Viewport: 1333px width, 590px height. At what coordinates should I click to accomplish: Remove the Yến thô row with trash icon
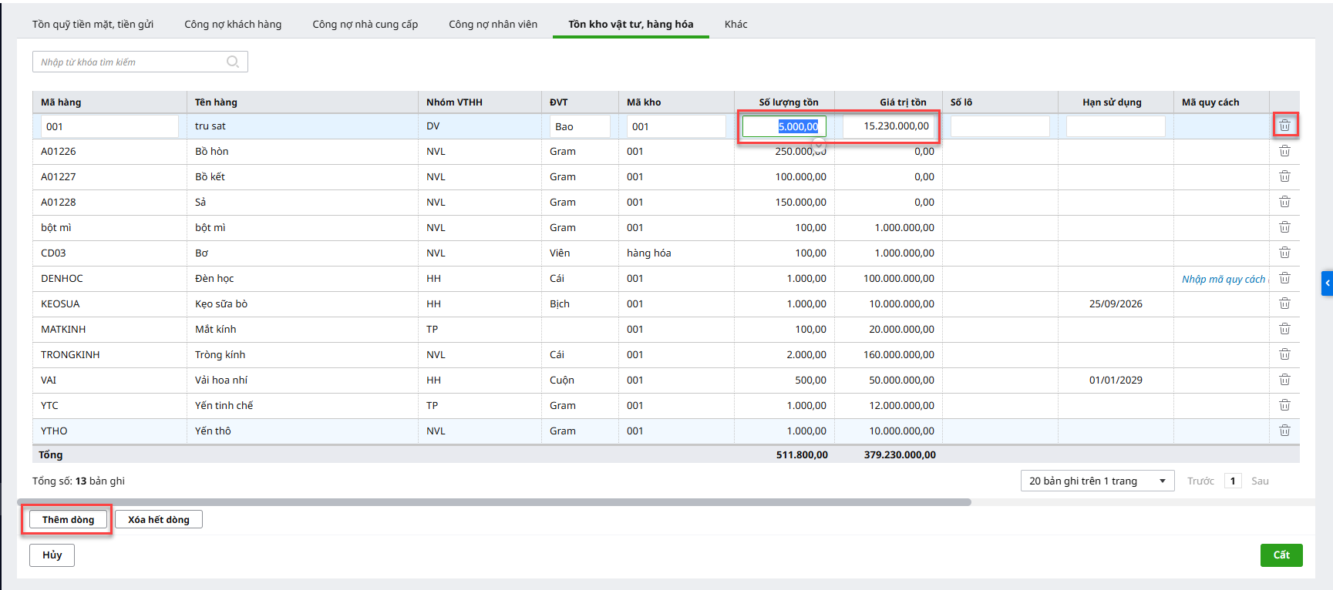[x=1284, y=431]
